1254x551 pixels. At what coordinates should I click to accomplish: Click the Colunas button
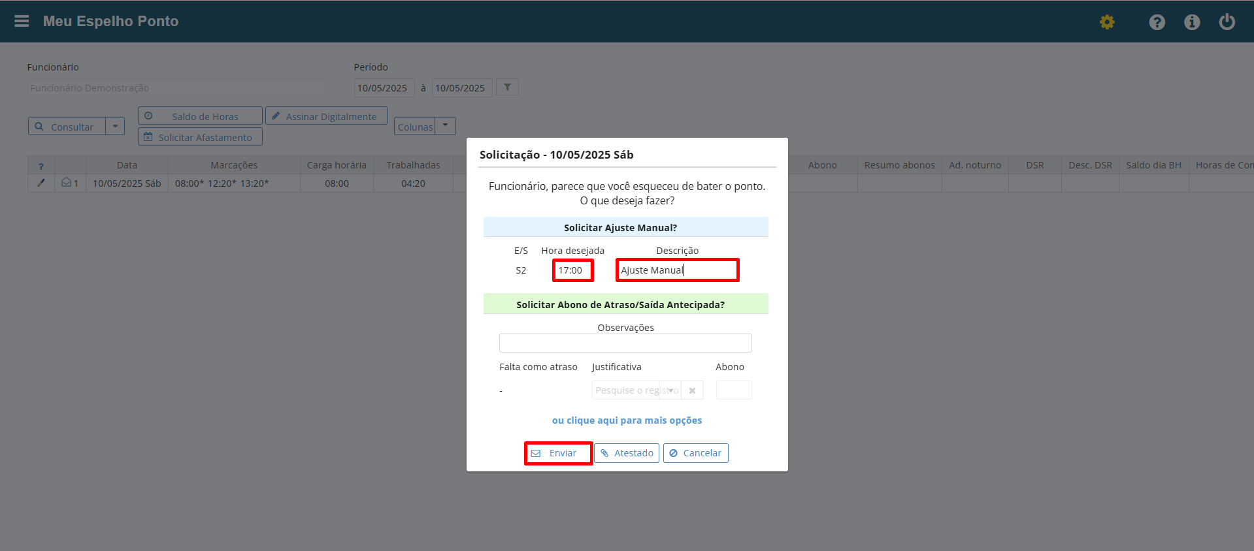click(x=415, y=126)
